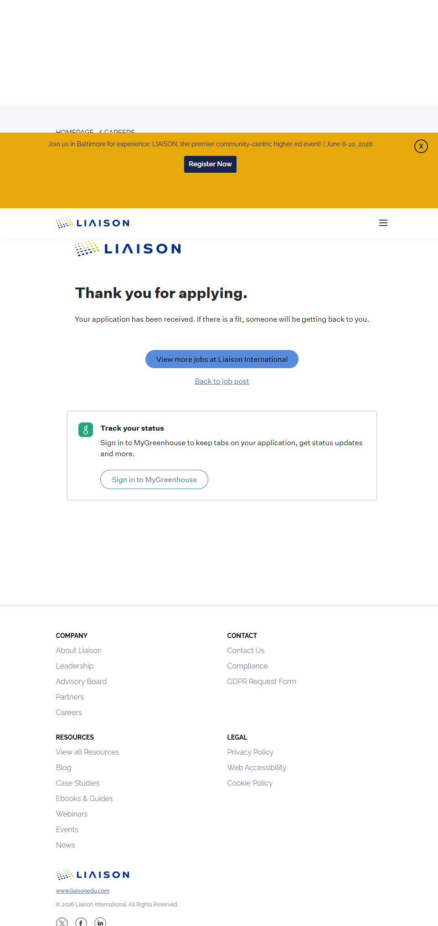Viewport: 438px width, 926px height.
Task: Open GDPR Request Form link
Action: [262, 681]
